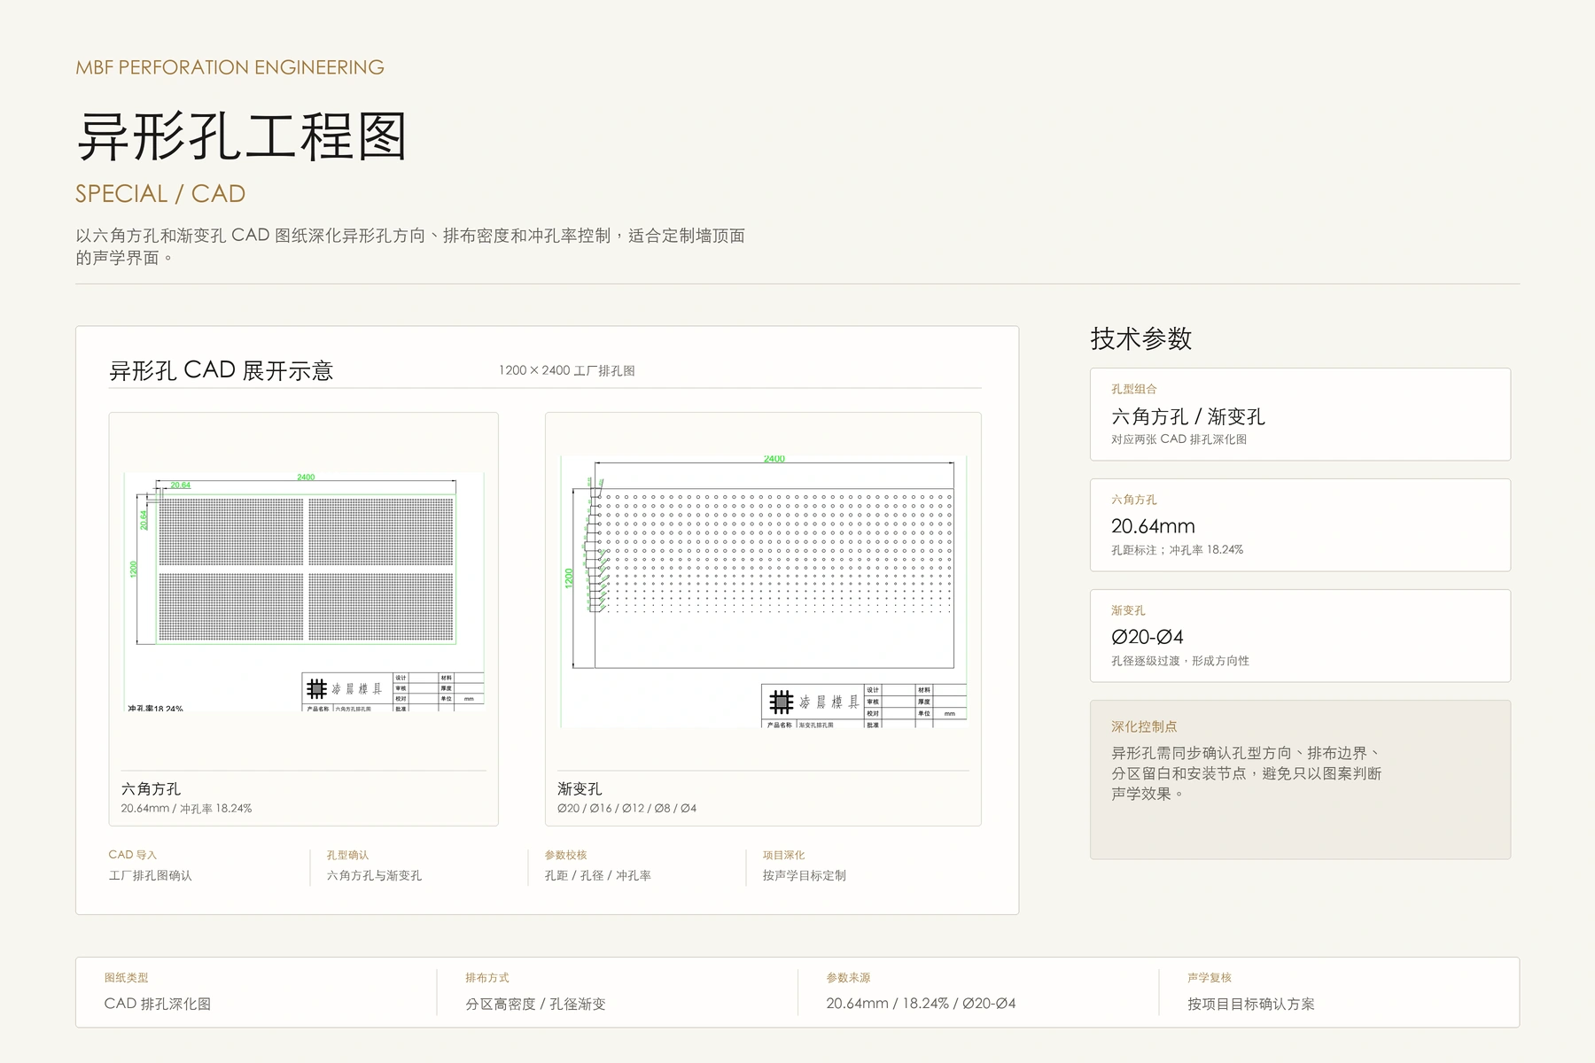Open the 渐变孔 CAD drawing thumbnail

click(x=763, y=591)
